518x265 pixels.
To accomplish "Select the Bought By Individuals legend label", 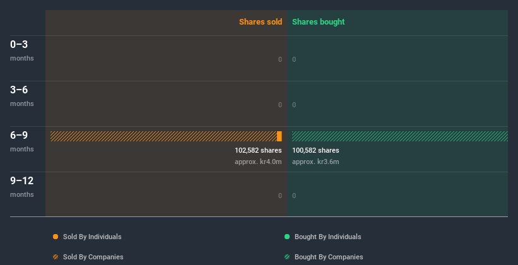I will click(x=327, y=237).
